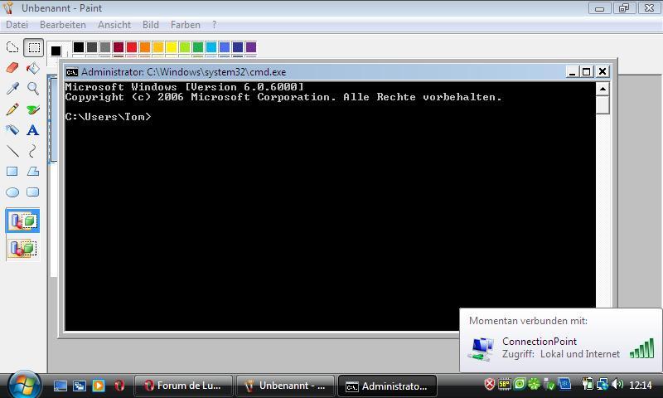Click the safely remove hardware tray icon
Viewport: 663px width, 398px height.
coord(549,384)
